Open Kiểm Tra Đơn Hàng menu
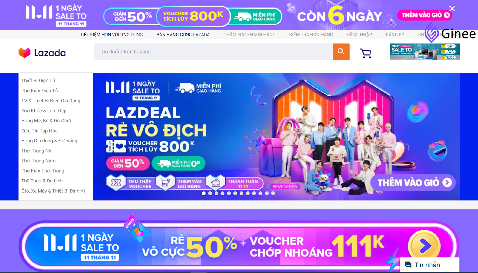The image size is (478, 273). click(x=311, y=35)
